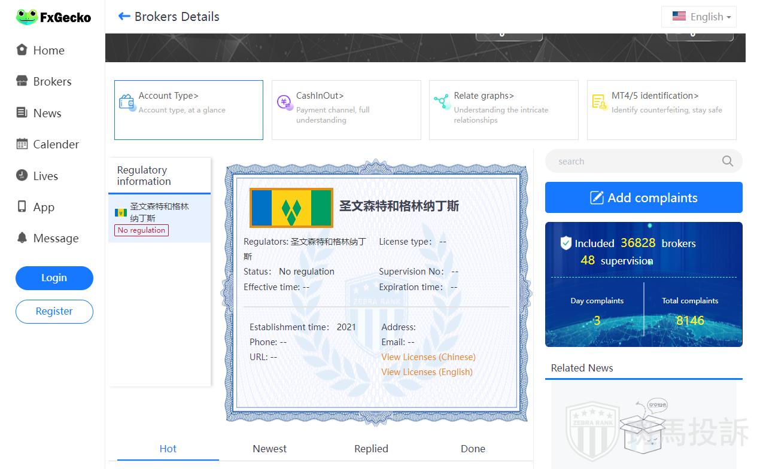Click the FxGecko frog logo
This screenshot has height=469, width=760.
(27, 17)
